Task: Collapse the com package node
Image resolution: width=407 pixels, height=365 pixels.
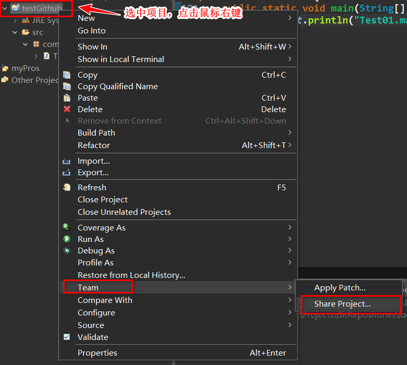Action: pyautogui.click(x=26, y=44)
